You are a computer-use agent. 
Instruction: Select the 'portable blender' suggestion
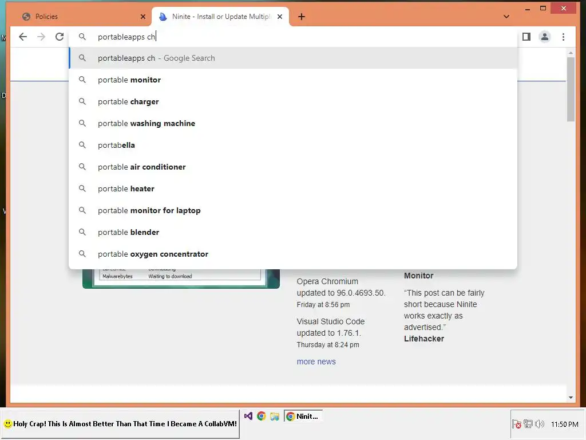[294, 232]
